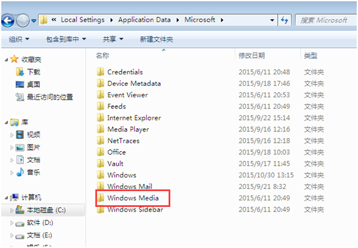Image resolution: width=358 pixels, height=248 pixels.
Task: Select Microsoft in the breadcrumb path
Action: pos(200,20)
